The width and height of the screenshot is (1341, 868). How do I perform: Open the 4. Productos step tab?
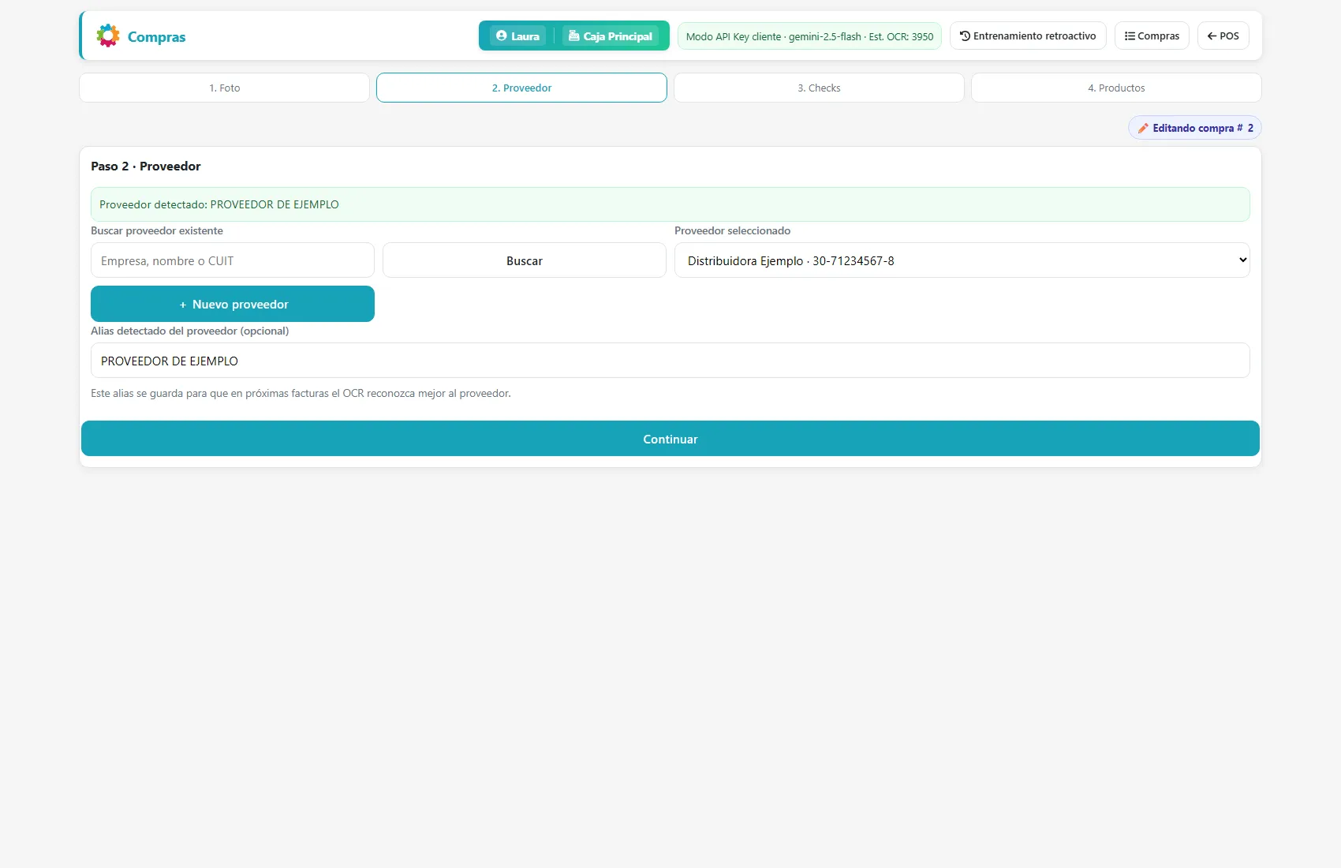pos(1116,88)
